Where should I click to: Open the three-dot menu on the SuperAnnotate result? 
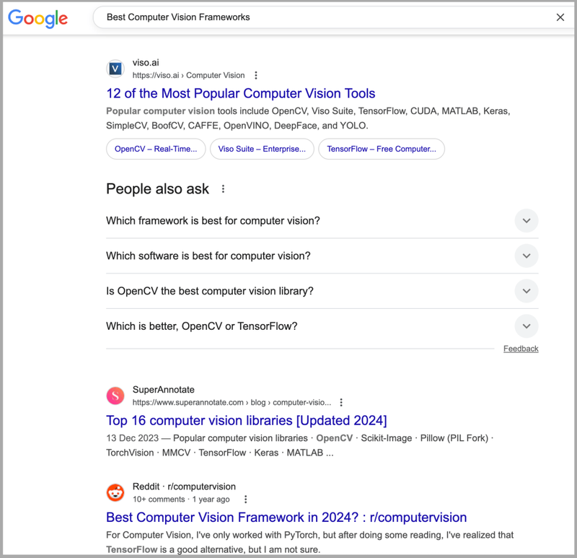tap(341, 402)
